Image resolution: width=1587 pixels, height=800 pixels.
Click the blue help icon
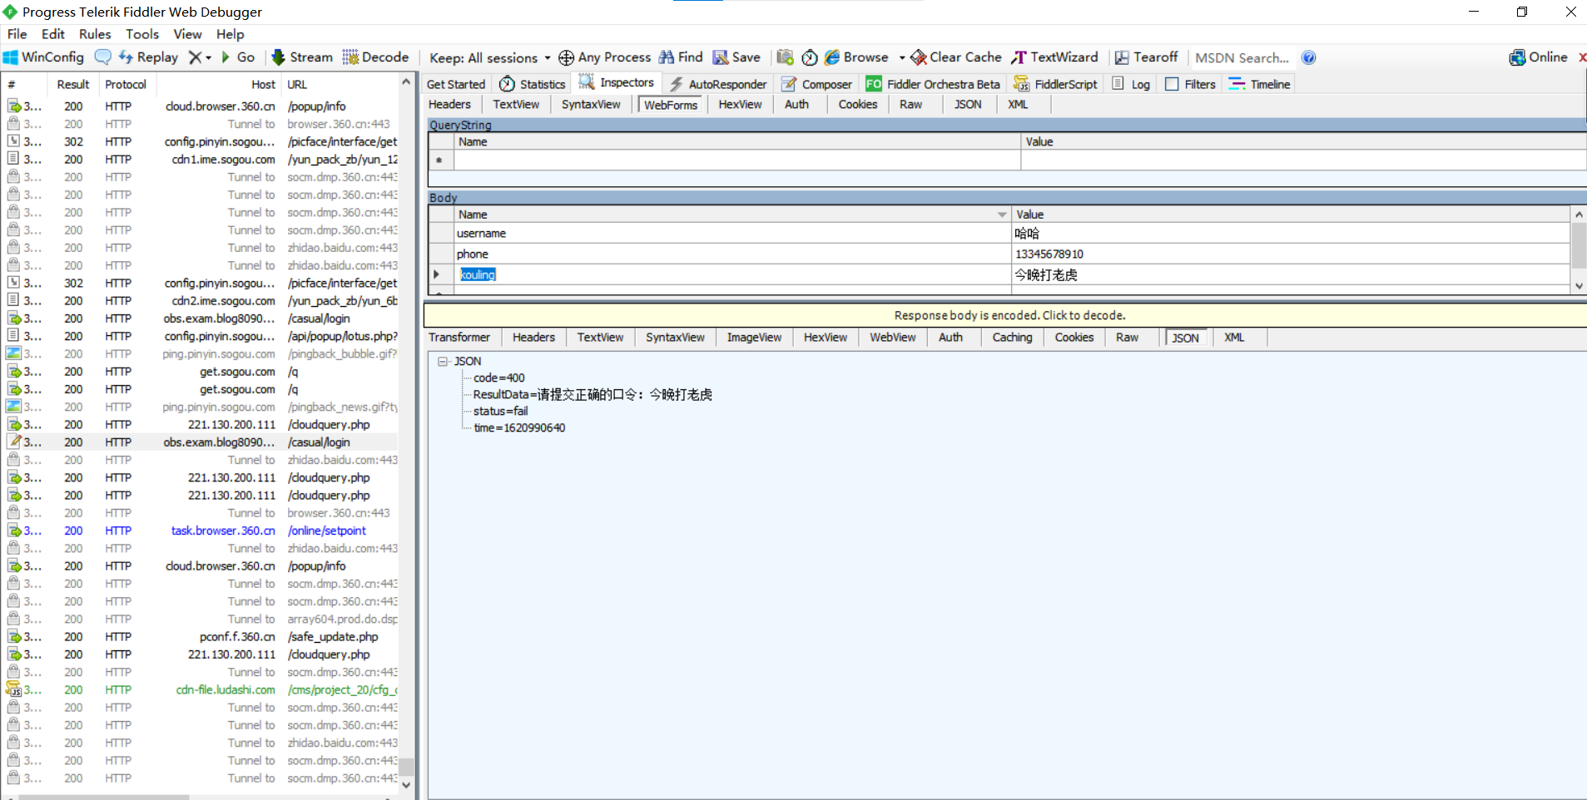tap(1308, 57)
